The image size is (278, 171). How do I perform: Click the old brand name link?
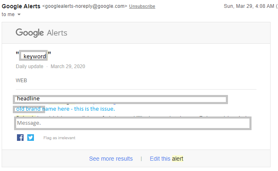click(65, 109)
